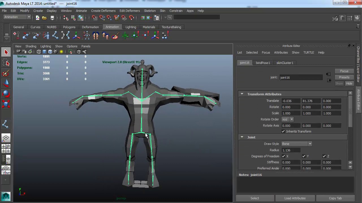
Task: Click the joint name field joint16
Action: pyautogui.click(x=301, y=78)
